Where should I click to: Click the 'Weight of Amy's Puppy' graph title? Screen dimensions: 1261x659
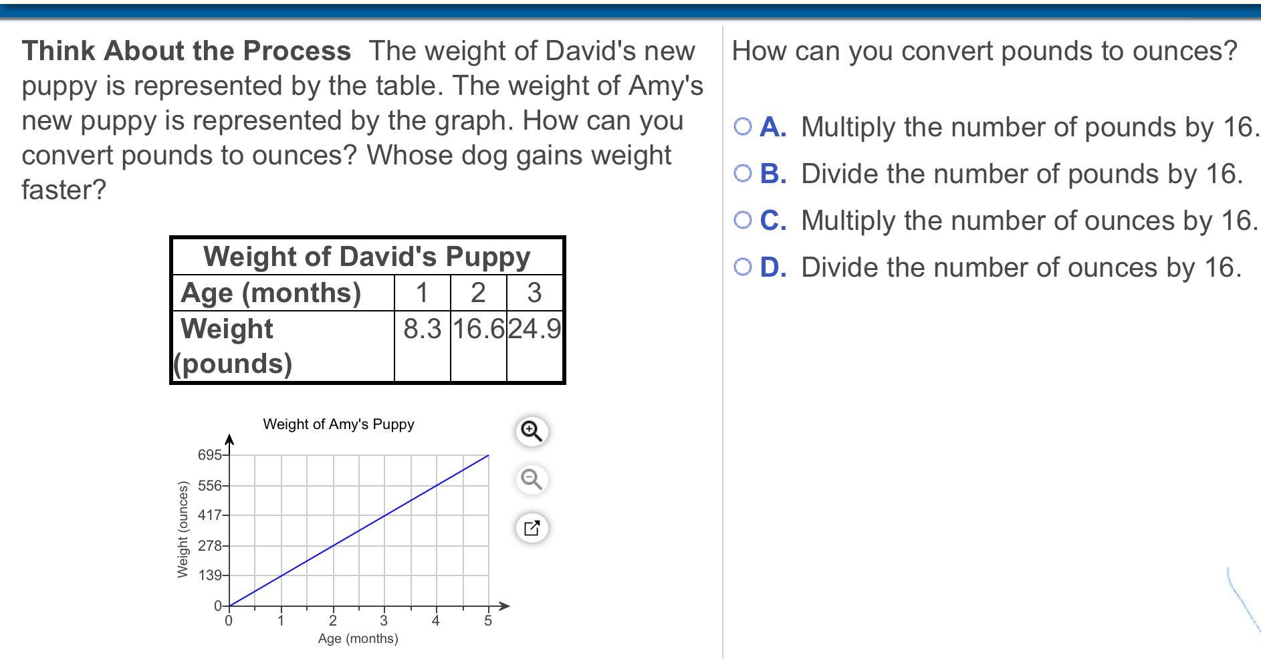pyautogui.click(x=338, y=424)
